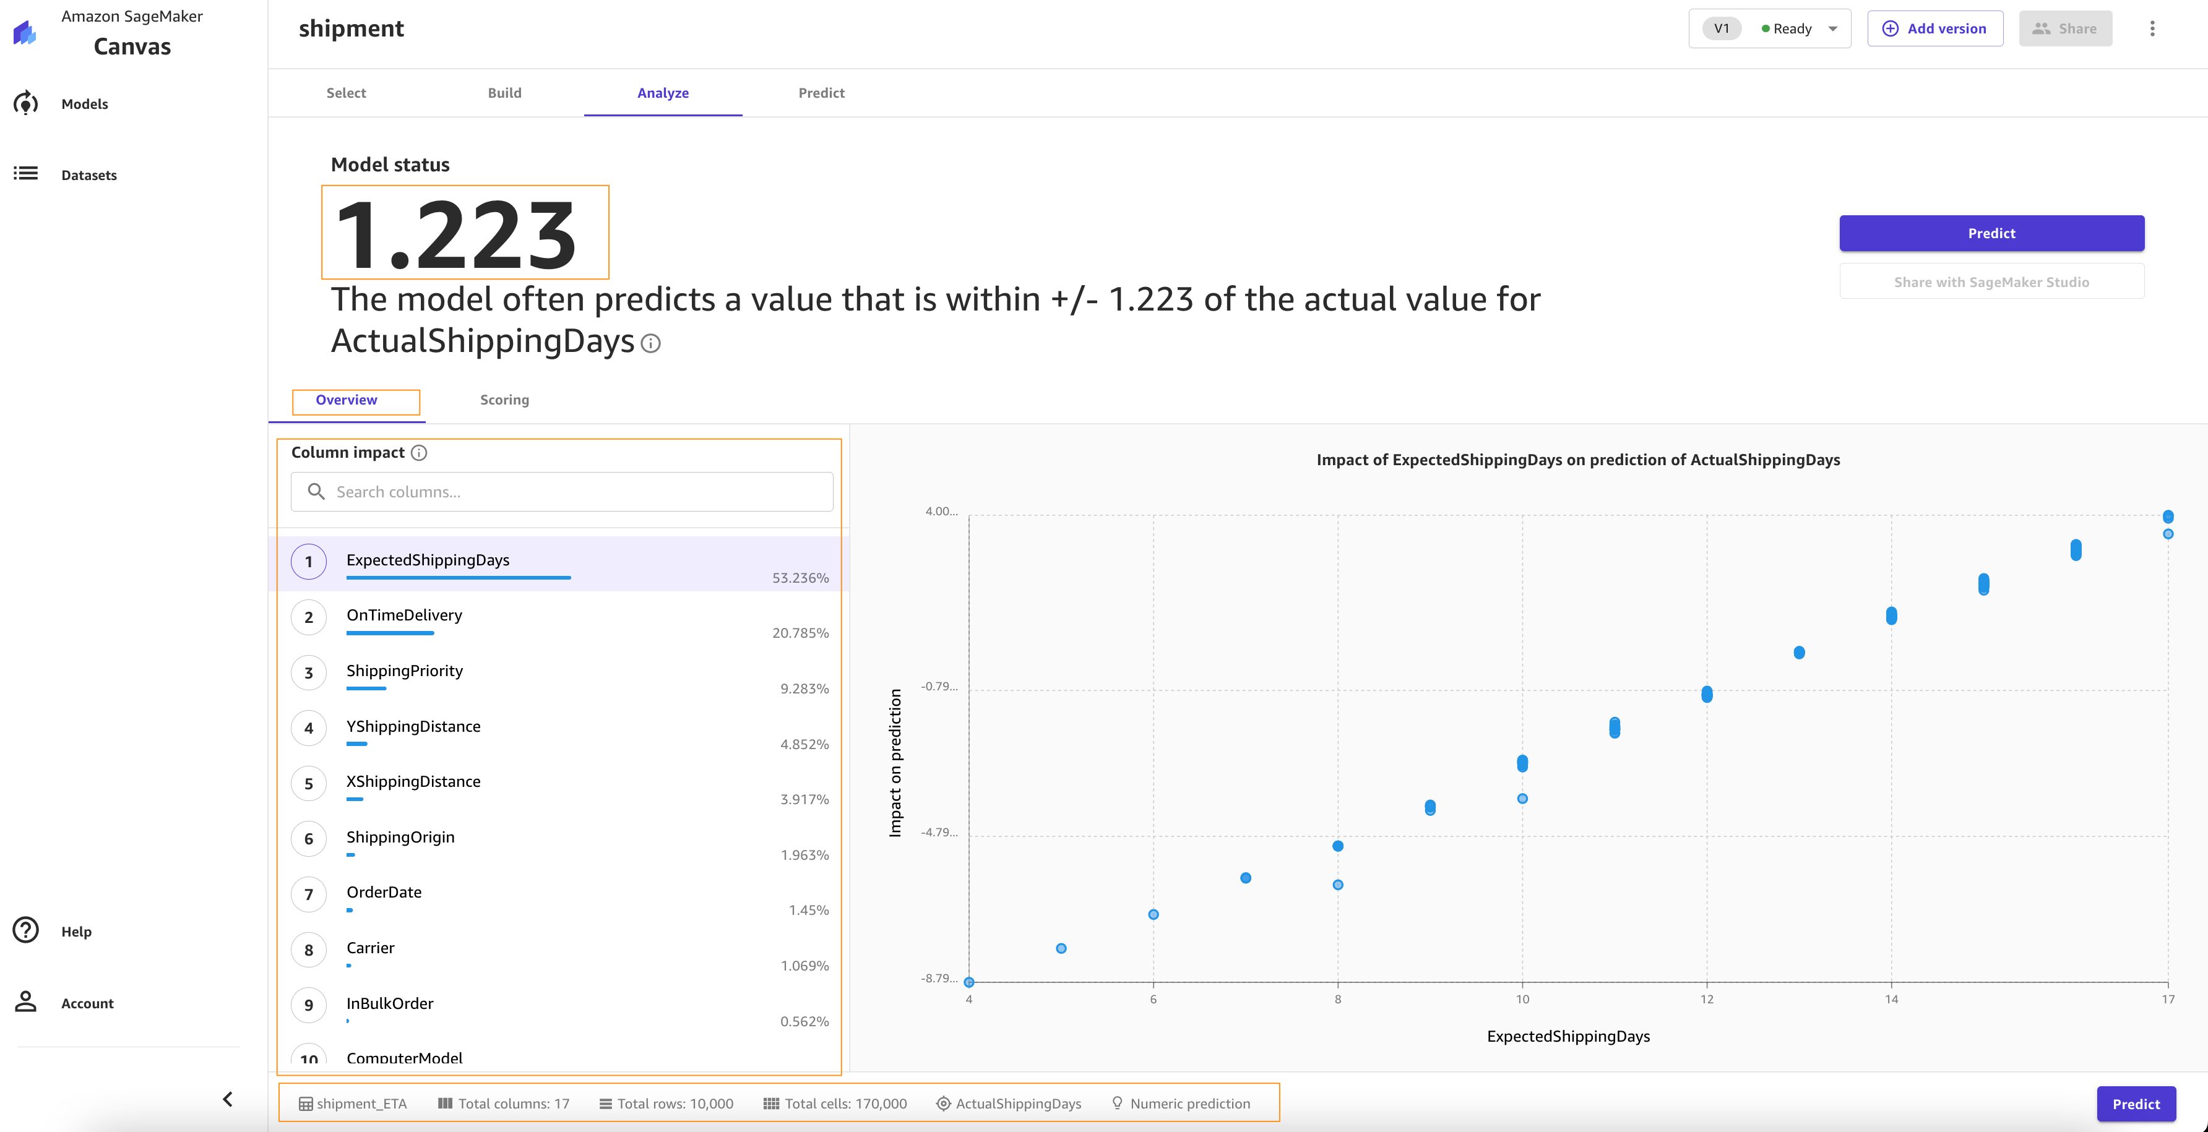Viewport: 2208px width, 1132px height.
Task: Open the Account person icon
Action: point(26,1001)
